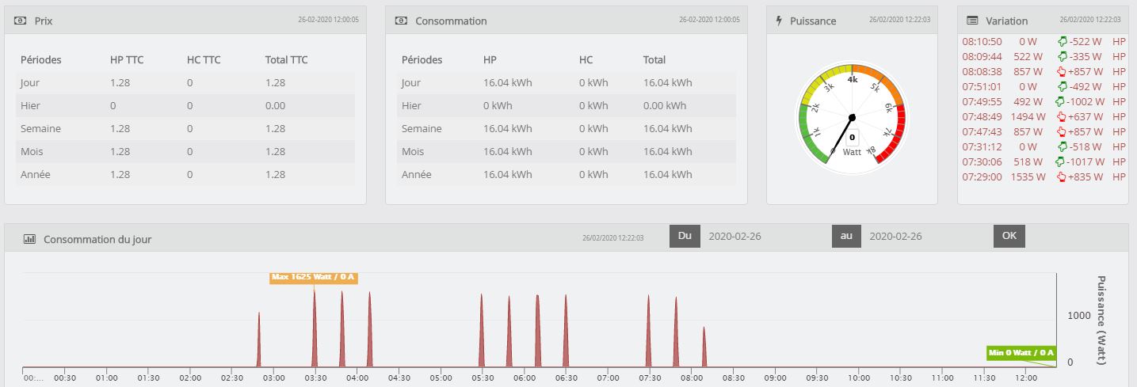Screen dimensions: 1137x387
Task: Click the Hier row in the Consommation table
Action: pos(566,106)
